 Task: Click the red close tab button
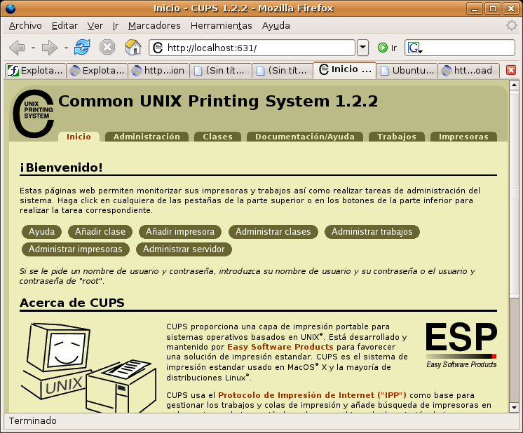(x=511, y=70)
